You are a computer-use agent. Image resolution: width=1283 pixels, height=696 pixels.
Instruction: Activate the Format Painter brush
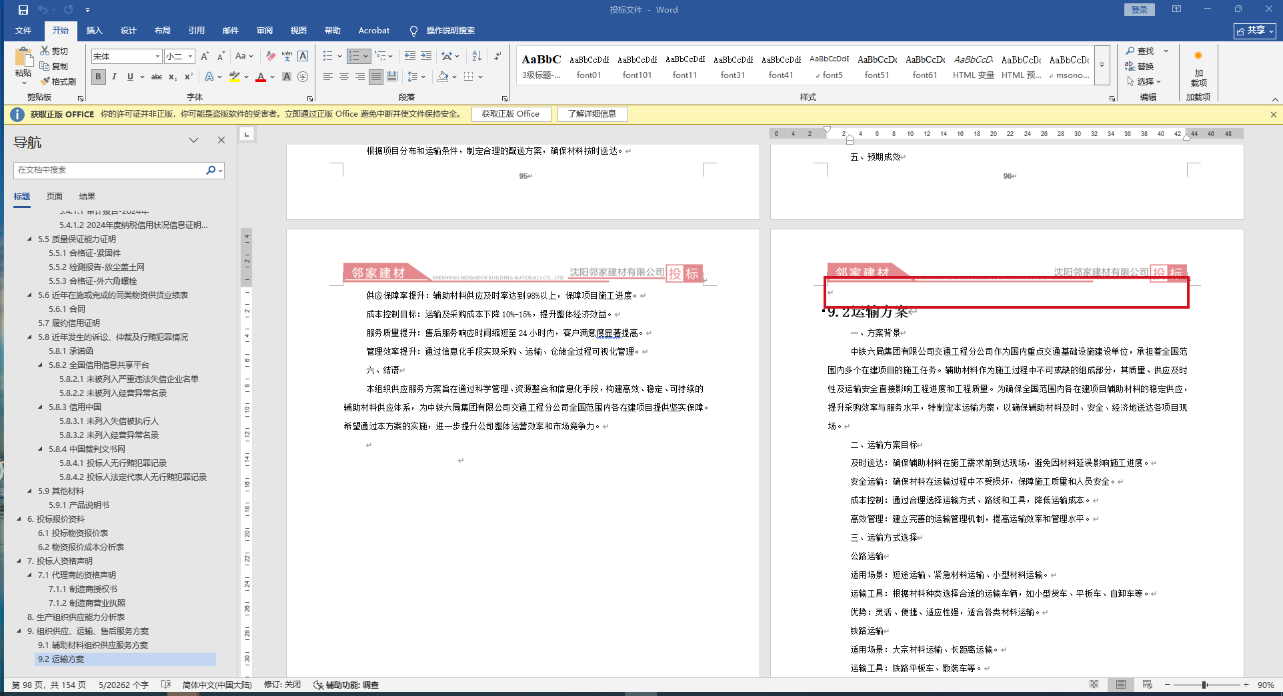point(45,81)
